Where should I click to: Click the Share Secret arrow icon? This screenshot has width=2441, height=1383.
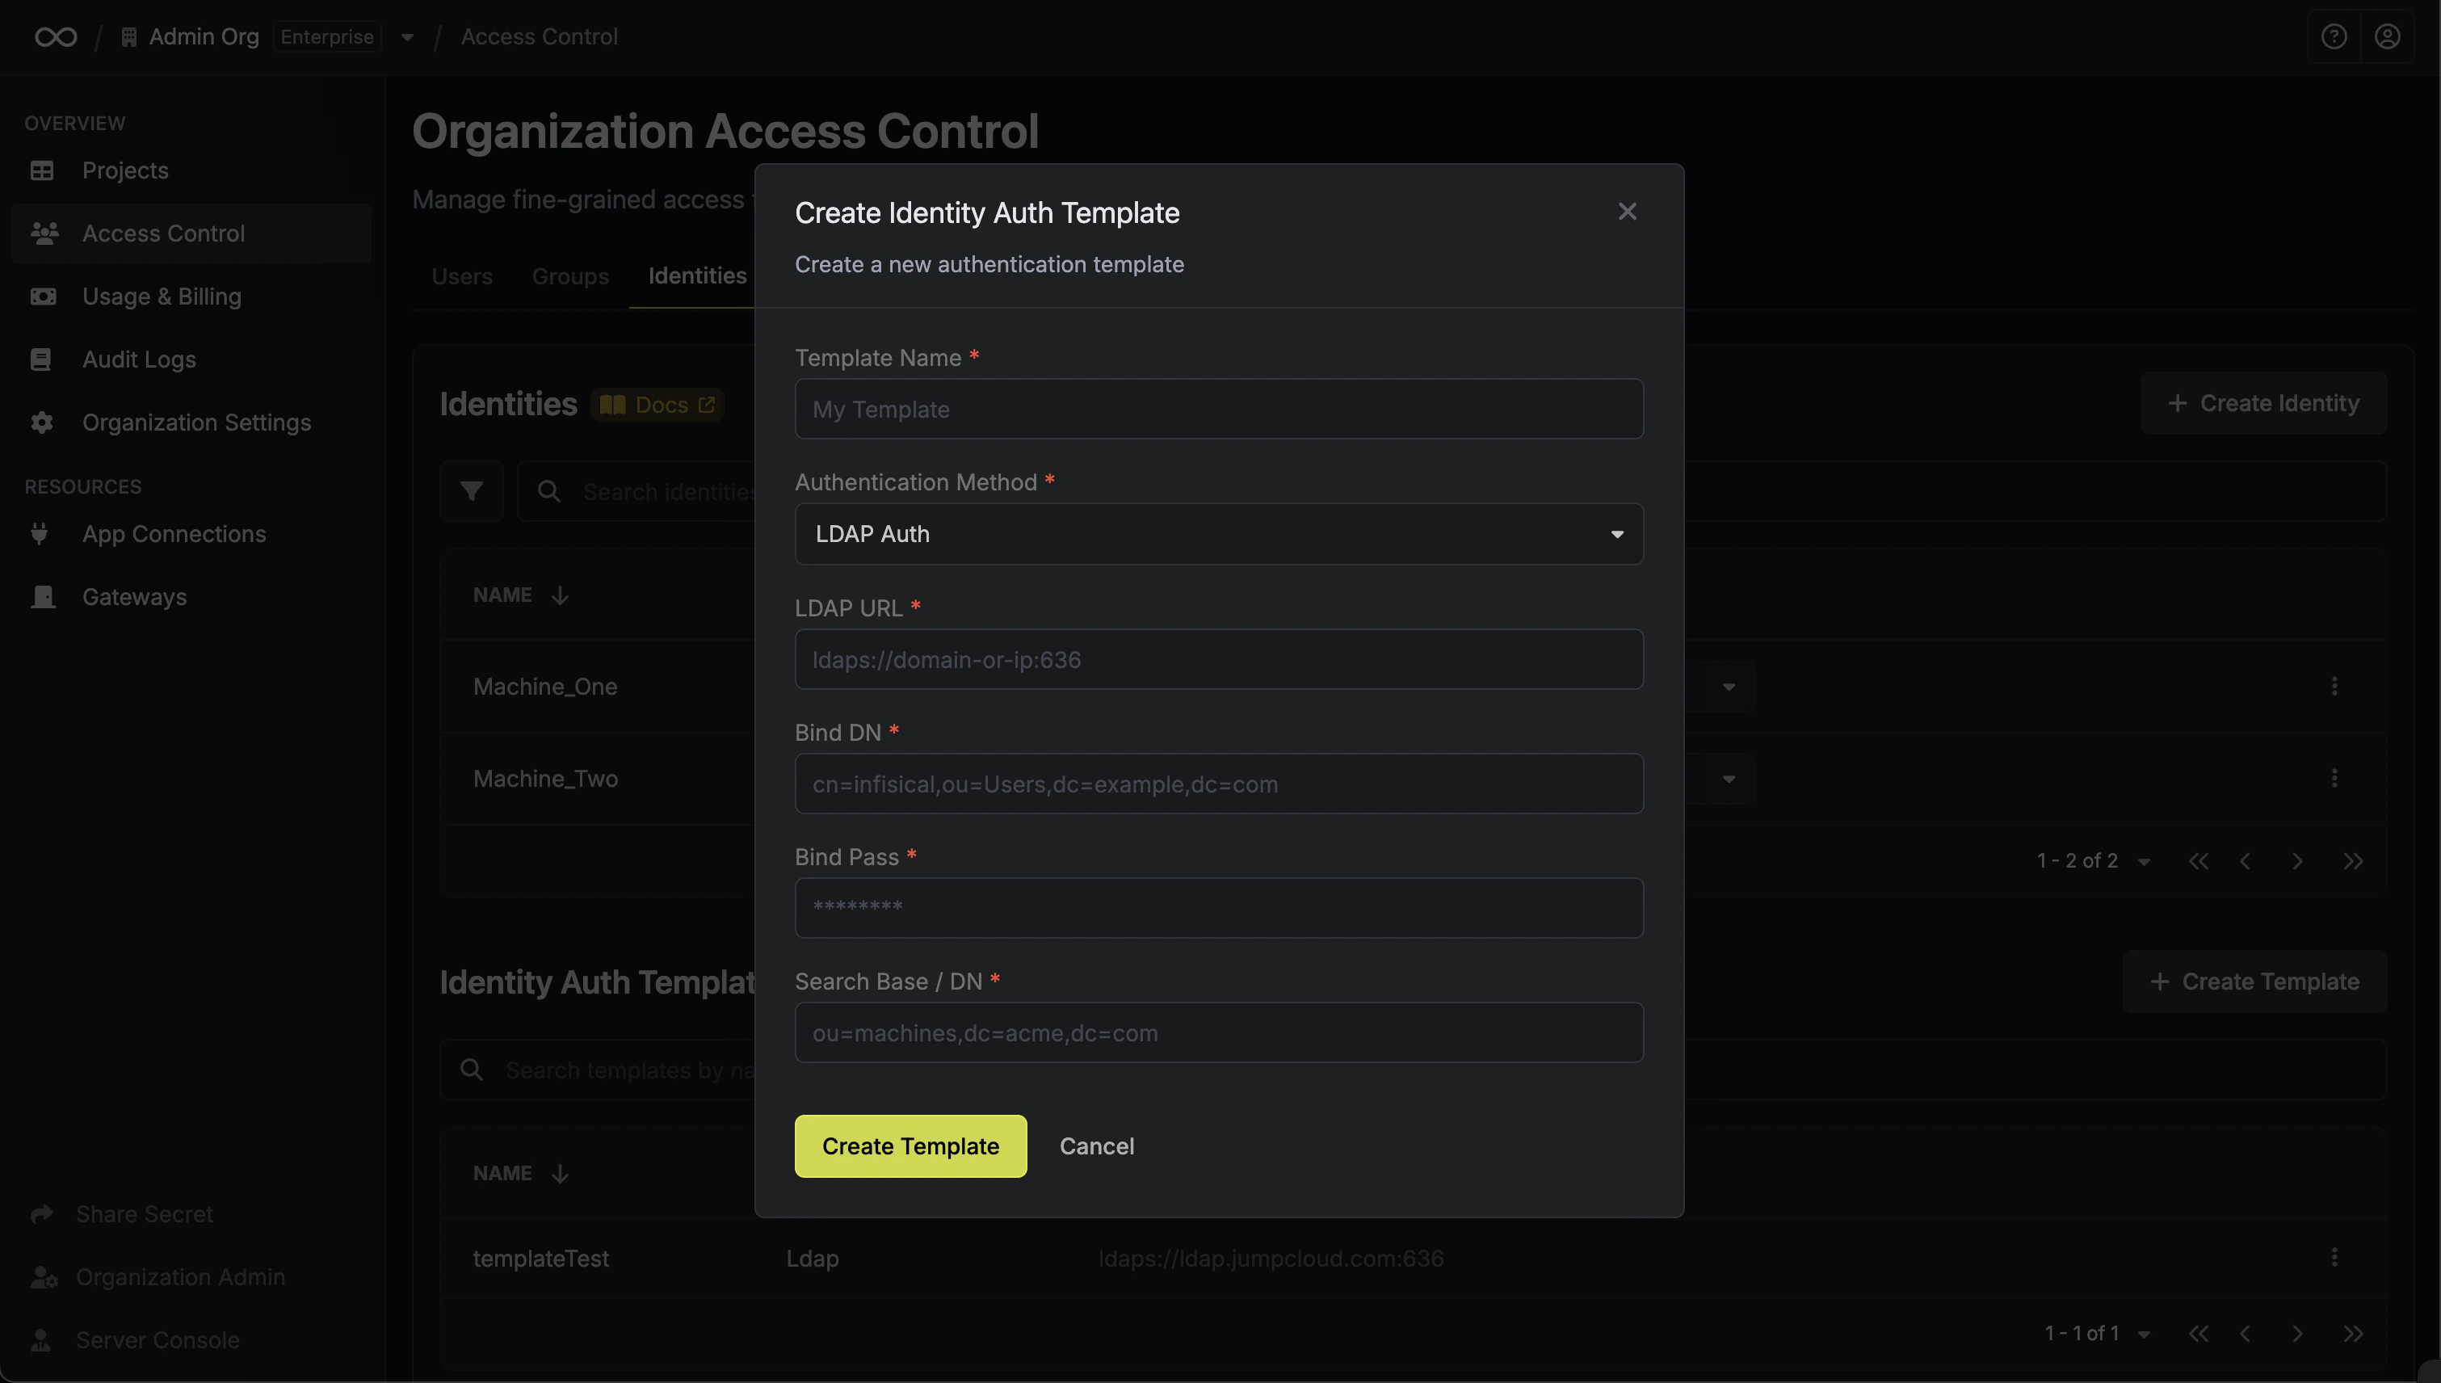(x=42, y=1214)
